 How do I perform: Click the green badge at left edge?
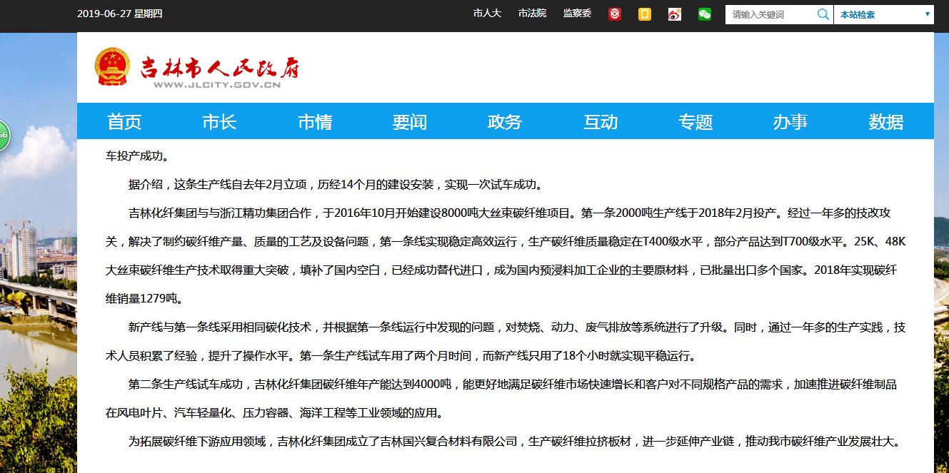(4, 134)
